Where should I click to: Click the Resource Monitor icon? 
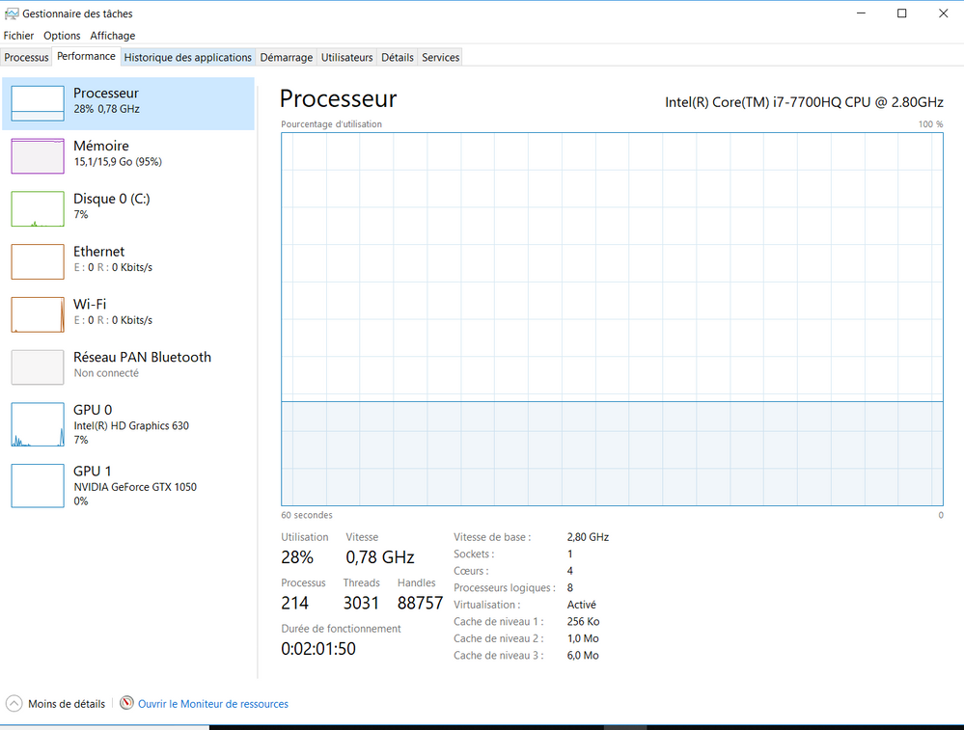pos(126,703)
